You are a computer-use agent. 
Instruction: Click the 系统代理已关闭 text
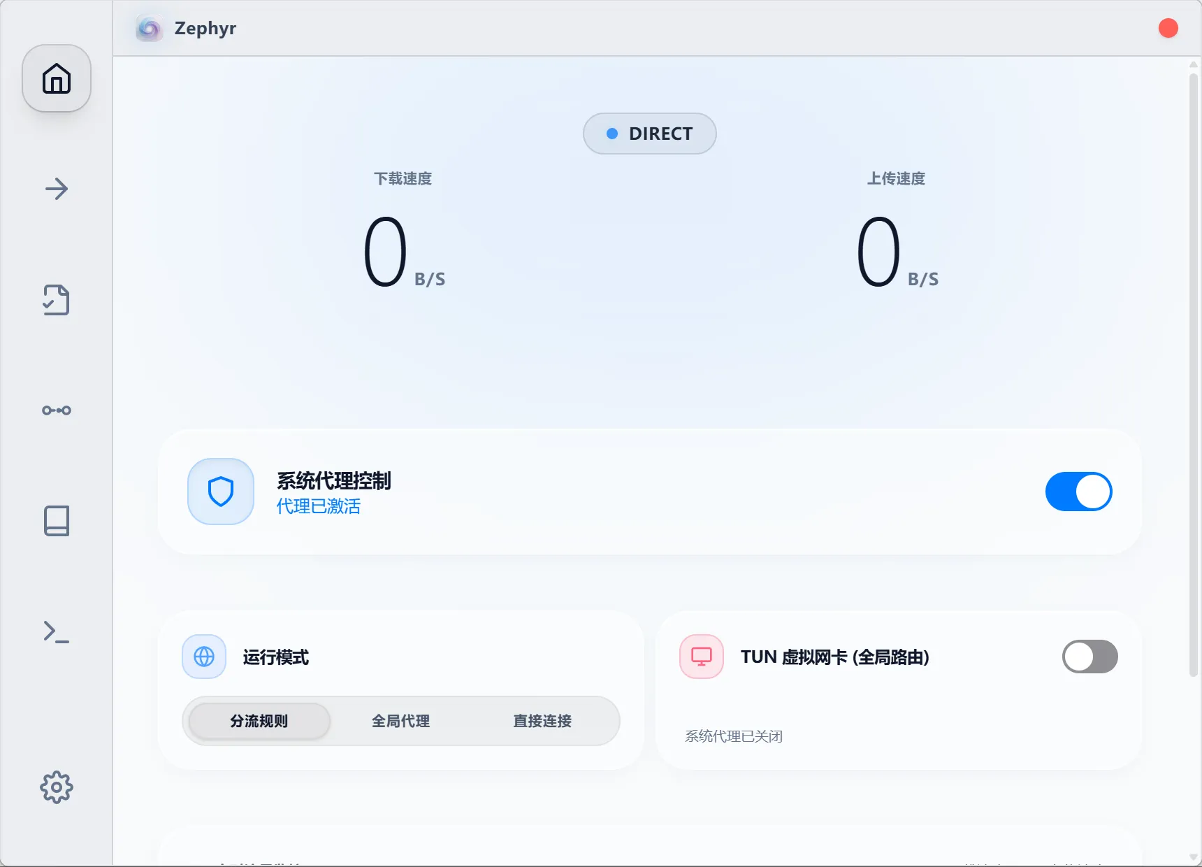pyautogui.click(x=734, y=736)
